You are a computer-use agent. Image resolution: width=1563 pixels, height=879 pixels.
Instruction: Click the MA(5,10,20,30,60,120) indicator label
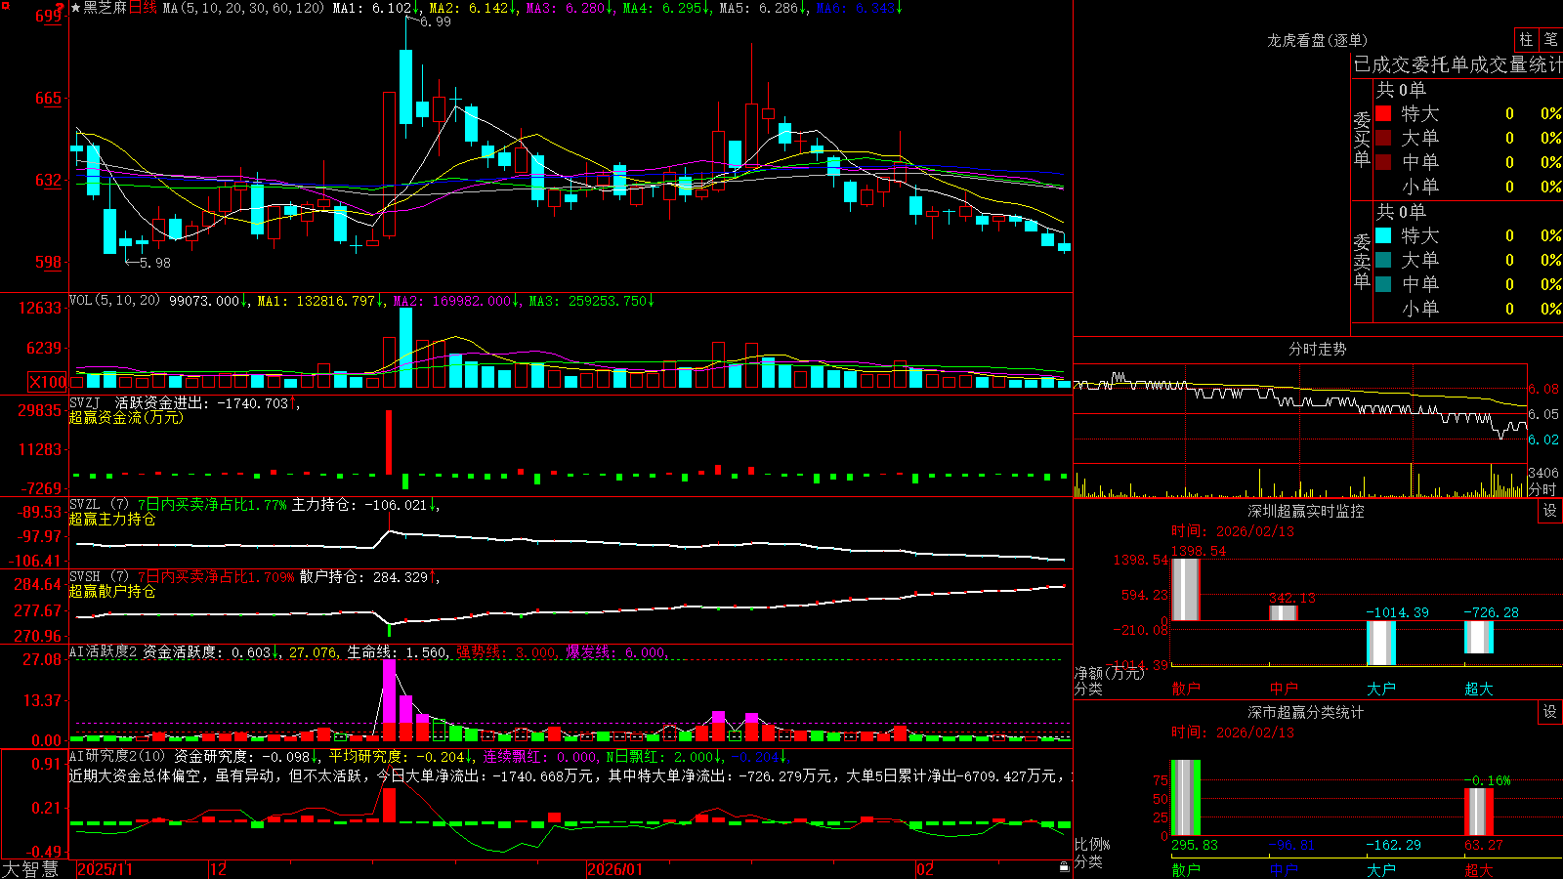tap(243, 8)
